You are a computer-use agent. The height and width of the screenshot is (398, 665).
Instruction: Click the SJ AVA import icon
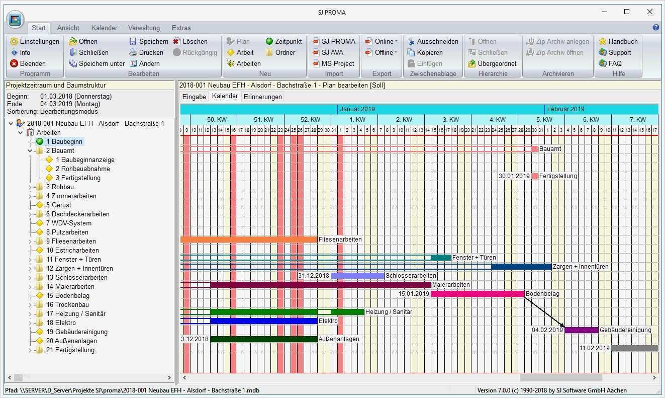pos(316,52)
